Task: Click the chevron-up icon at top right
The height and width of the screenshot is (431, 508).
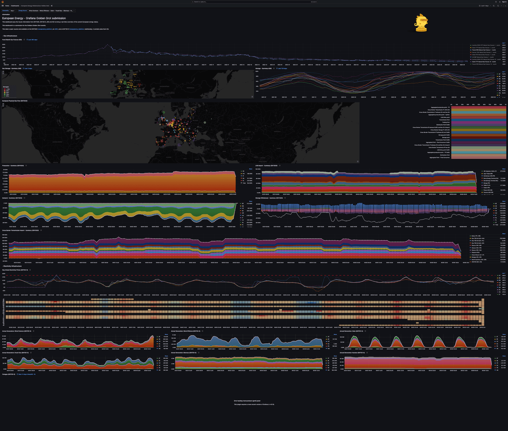Action: (505, 6)
